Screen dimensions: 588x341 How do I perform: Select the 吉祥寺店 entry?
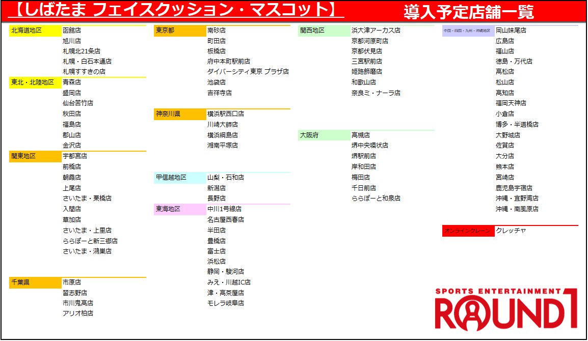220,93
